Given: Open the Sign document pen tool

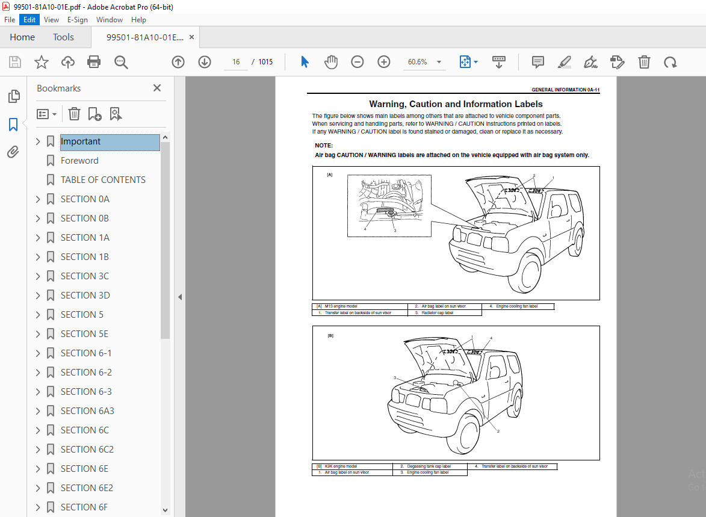Looking at the screenshot, I should [x=590, y=62].
